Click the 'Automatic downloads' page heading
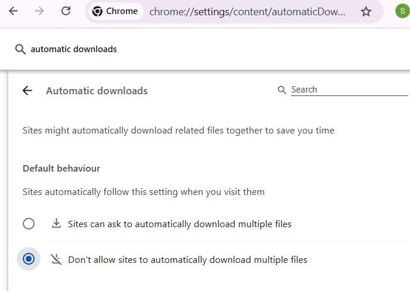 pos(97,91)
